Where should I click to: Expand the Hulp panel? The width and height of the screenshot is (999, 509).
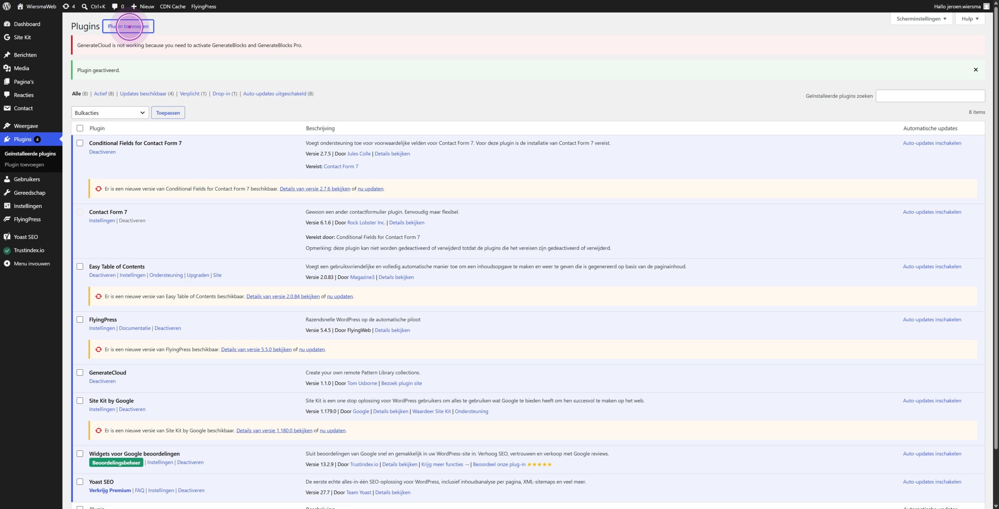[970, 18]
